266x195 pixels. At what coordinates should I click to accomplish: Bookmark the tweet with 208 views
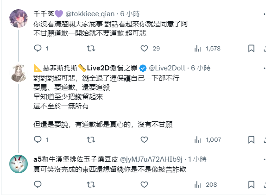(251, 185)
